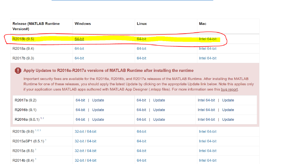Open R2016b Windows Update link
Image resolution: width=293 pixels, height=164 pixels.
pyautogui.click(x=98, y=110)
